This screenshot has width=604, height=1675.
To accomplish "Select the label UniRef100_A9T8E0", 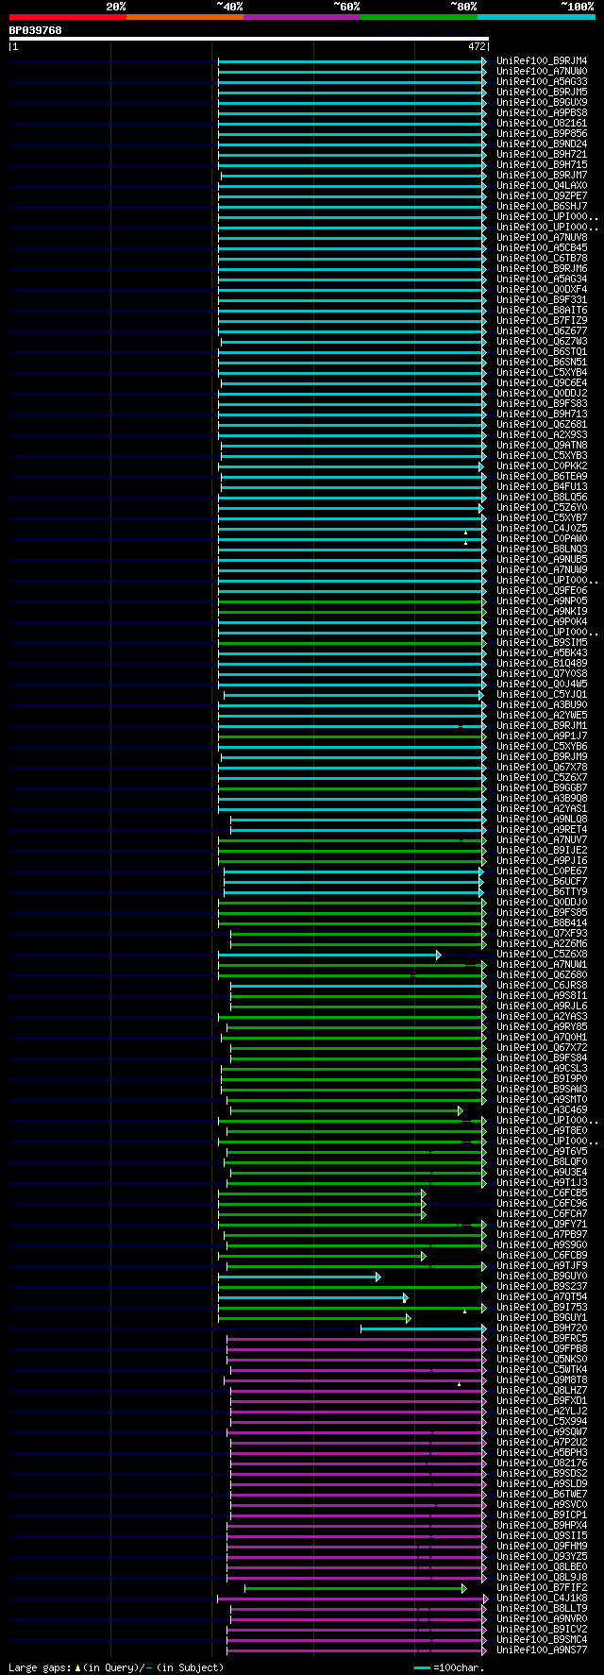I will click(542, 1130).
